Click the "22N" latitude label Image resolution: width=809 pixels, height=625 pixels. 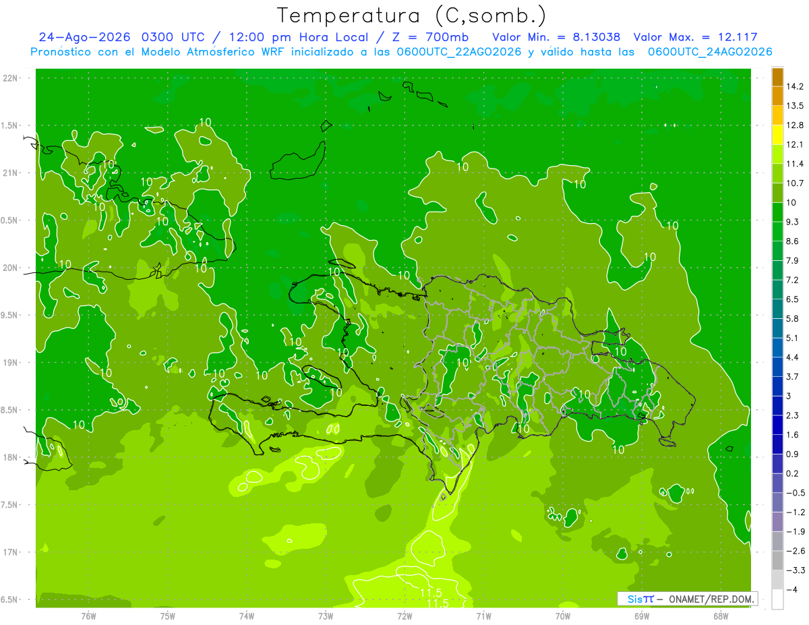11,78
